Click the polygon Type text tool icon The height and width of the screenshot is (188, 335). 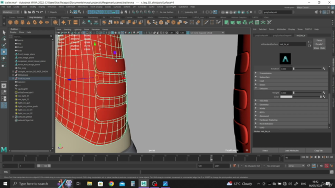coord(70,22)
